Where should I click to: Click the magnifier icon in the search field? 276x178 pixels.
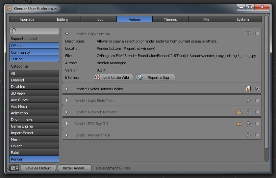pyautogui.click(x=13, y=31)
